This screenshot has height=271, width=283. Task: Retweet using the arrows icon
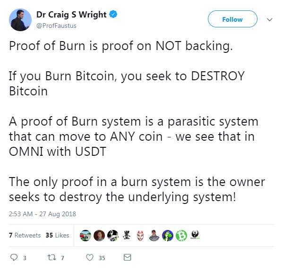pyautogui.click(x=51, y=257)
